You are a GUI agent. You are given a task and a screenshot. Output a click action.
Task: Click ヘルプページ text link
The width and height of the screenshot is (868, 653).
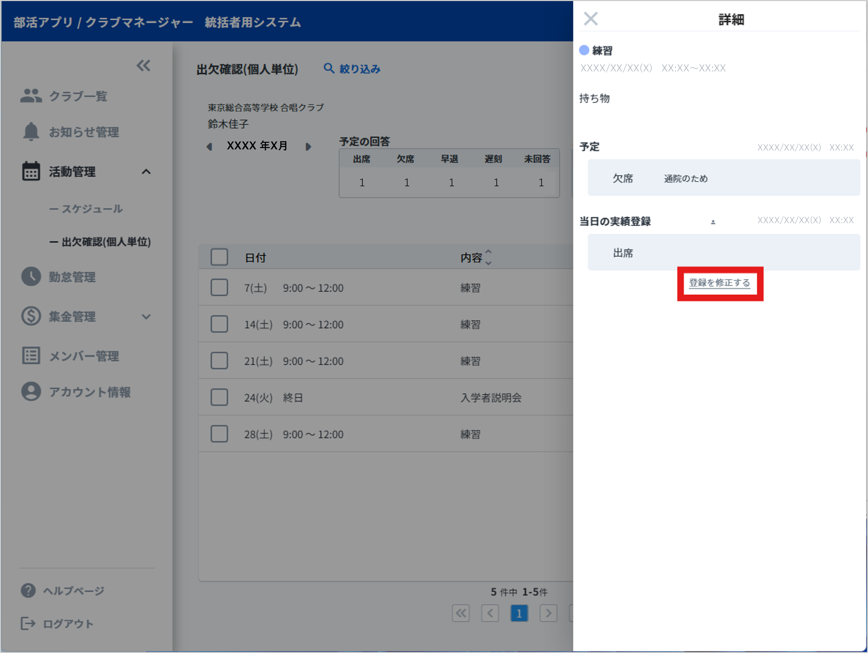click(x=74, y=591)
